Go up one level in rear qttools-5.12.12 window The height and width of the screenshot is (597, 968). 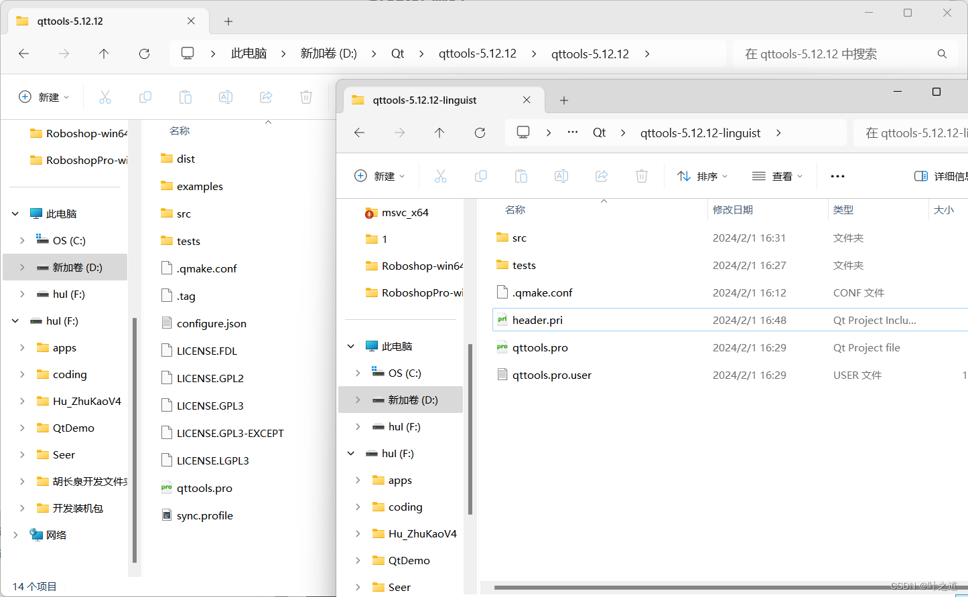click(104, 54)
